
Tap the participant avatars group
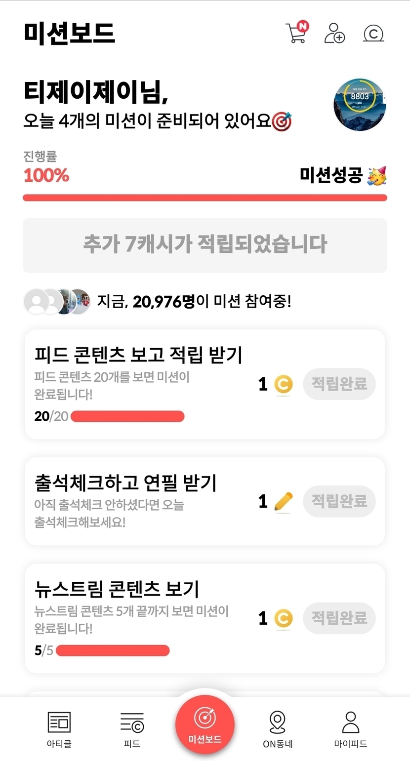tap(57, 301)
